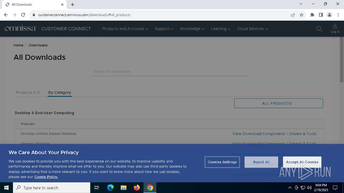Viewport: 344px width, 193px height.
Task: Switch to the Products A-Z tab
Action: coord(28,92)
